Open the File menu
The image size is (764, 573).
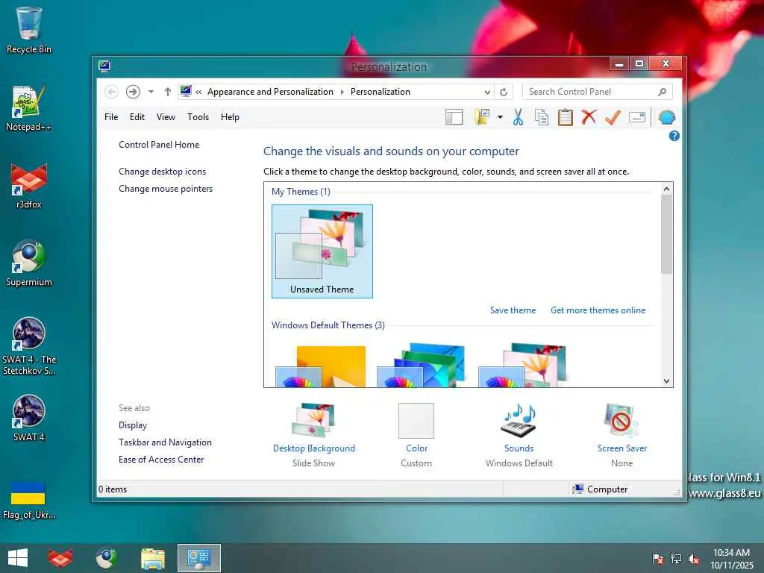click(x=111, y=117)
